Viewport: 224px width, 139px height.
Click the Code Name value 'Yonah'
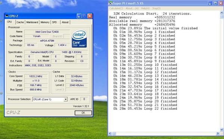[x=37, y=36]
